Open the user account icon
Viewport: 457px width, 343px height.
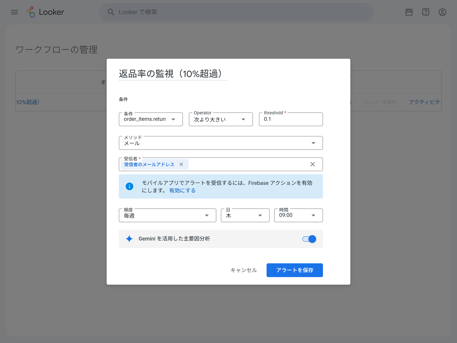tap(442, 12)
